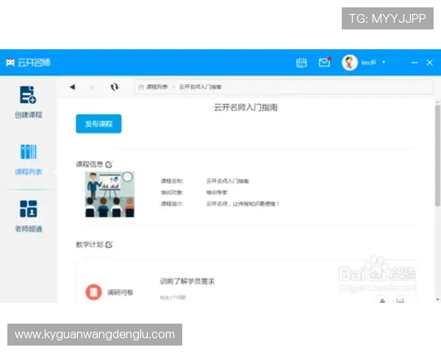This screenshot has width=441, height=353.
Task: Click 课程列表 breadcrumb link
Action: click(157, 87)
